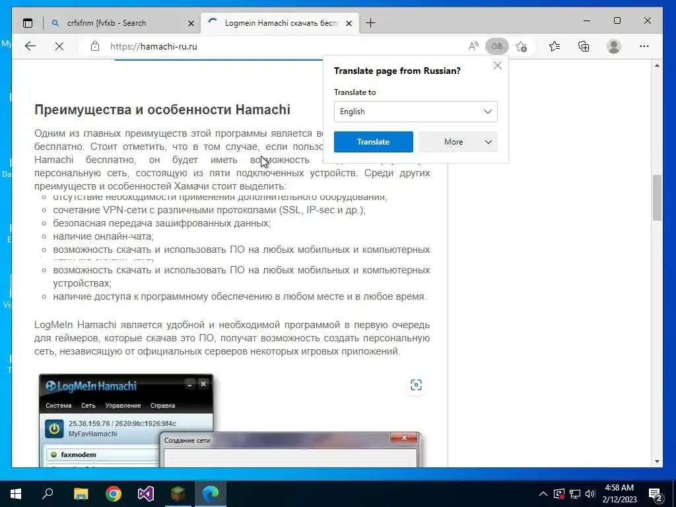Select the Logmein Hamachi tab
This screenshot has width=676, height=507.
pyautogui.click(x=279, y=23)
